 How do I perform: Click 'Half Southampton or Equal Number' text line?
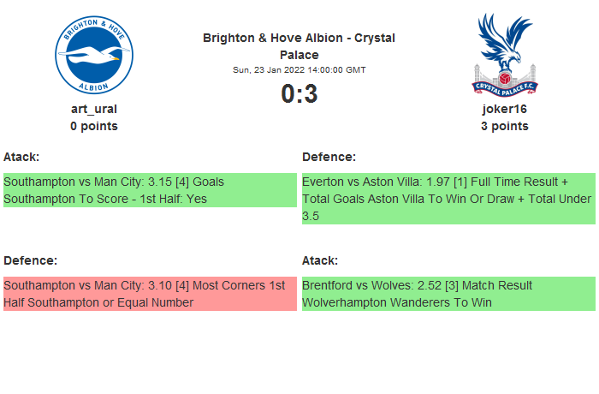pos(98,302)
